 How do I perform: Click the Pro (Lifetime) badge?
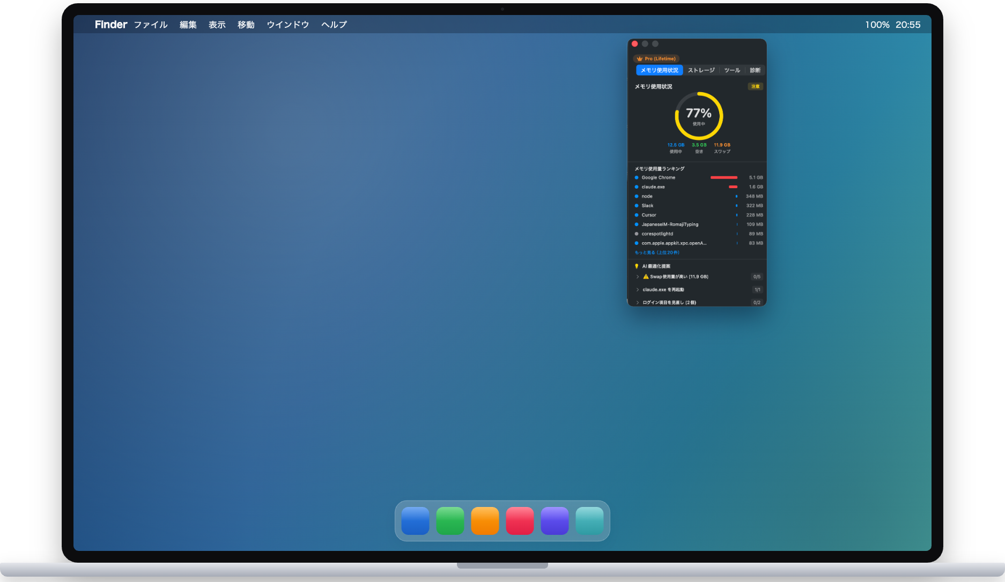(656, 59)
